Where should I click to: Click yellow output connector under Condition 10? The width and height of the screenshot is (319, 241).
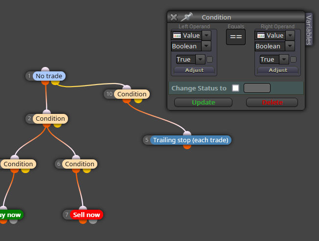[x=138, y=100]
